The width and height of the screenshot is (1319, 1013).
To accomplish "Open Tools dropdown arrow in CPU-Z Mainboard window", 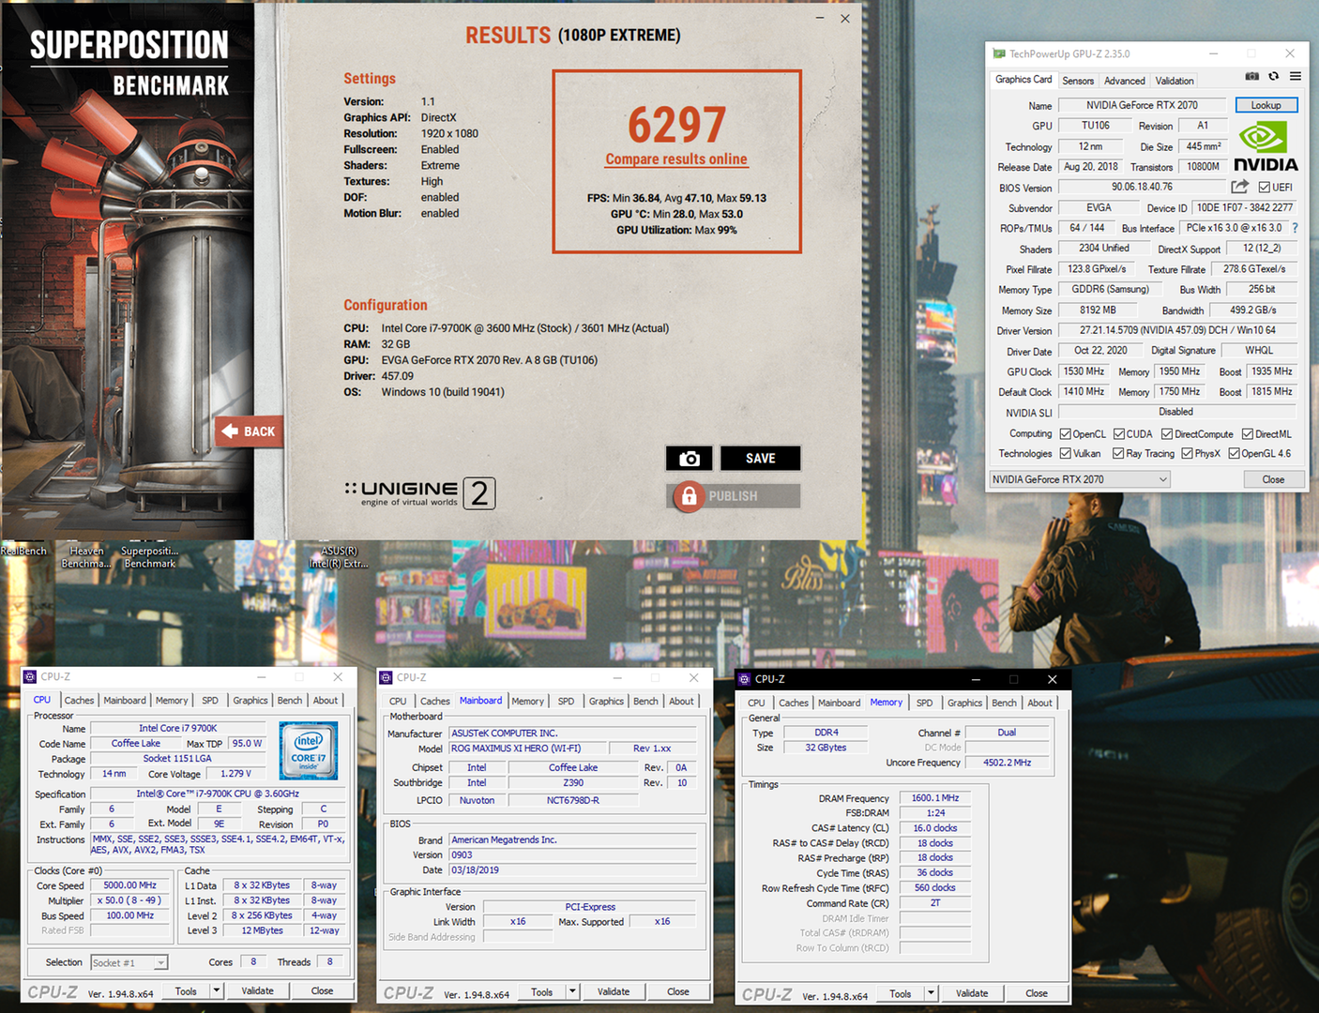I will [572, 991].
